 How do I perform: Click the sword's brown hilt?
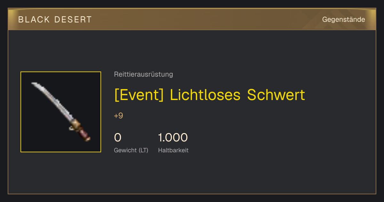point(85,133)
